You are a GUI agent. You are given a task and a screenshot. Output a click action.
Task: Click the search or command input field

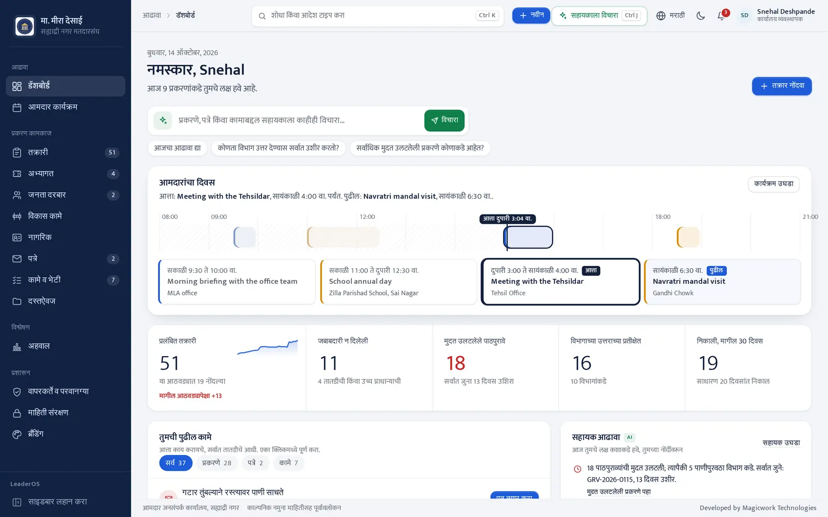378,16
